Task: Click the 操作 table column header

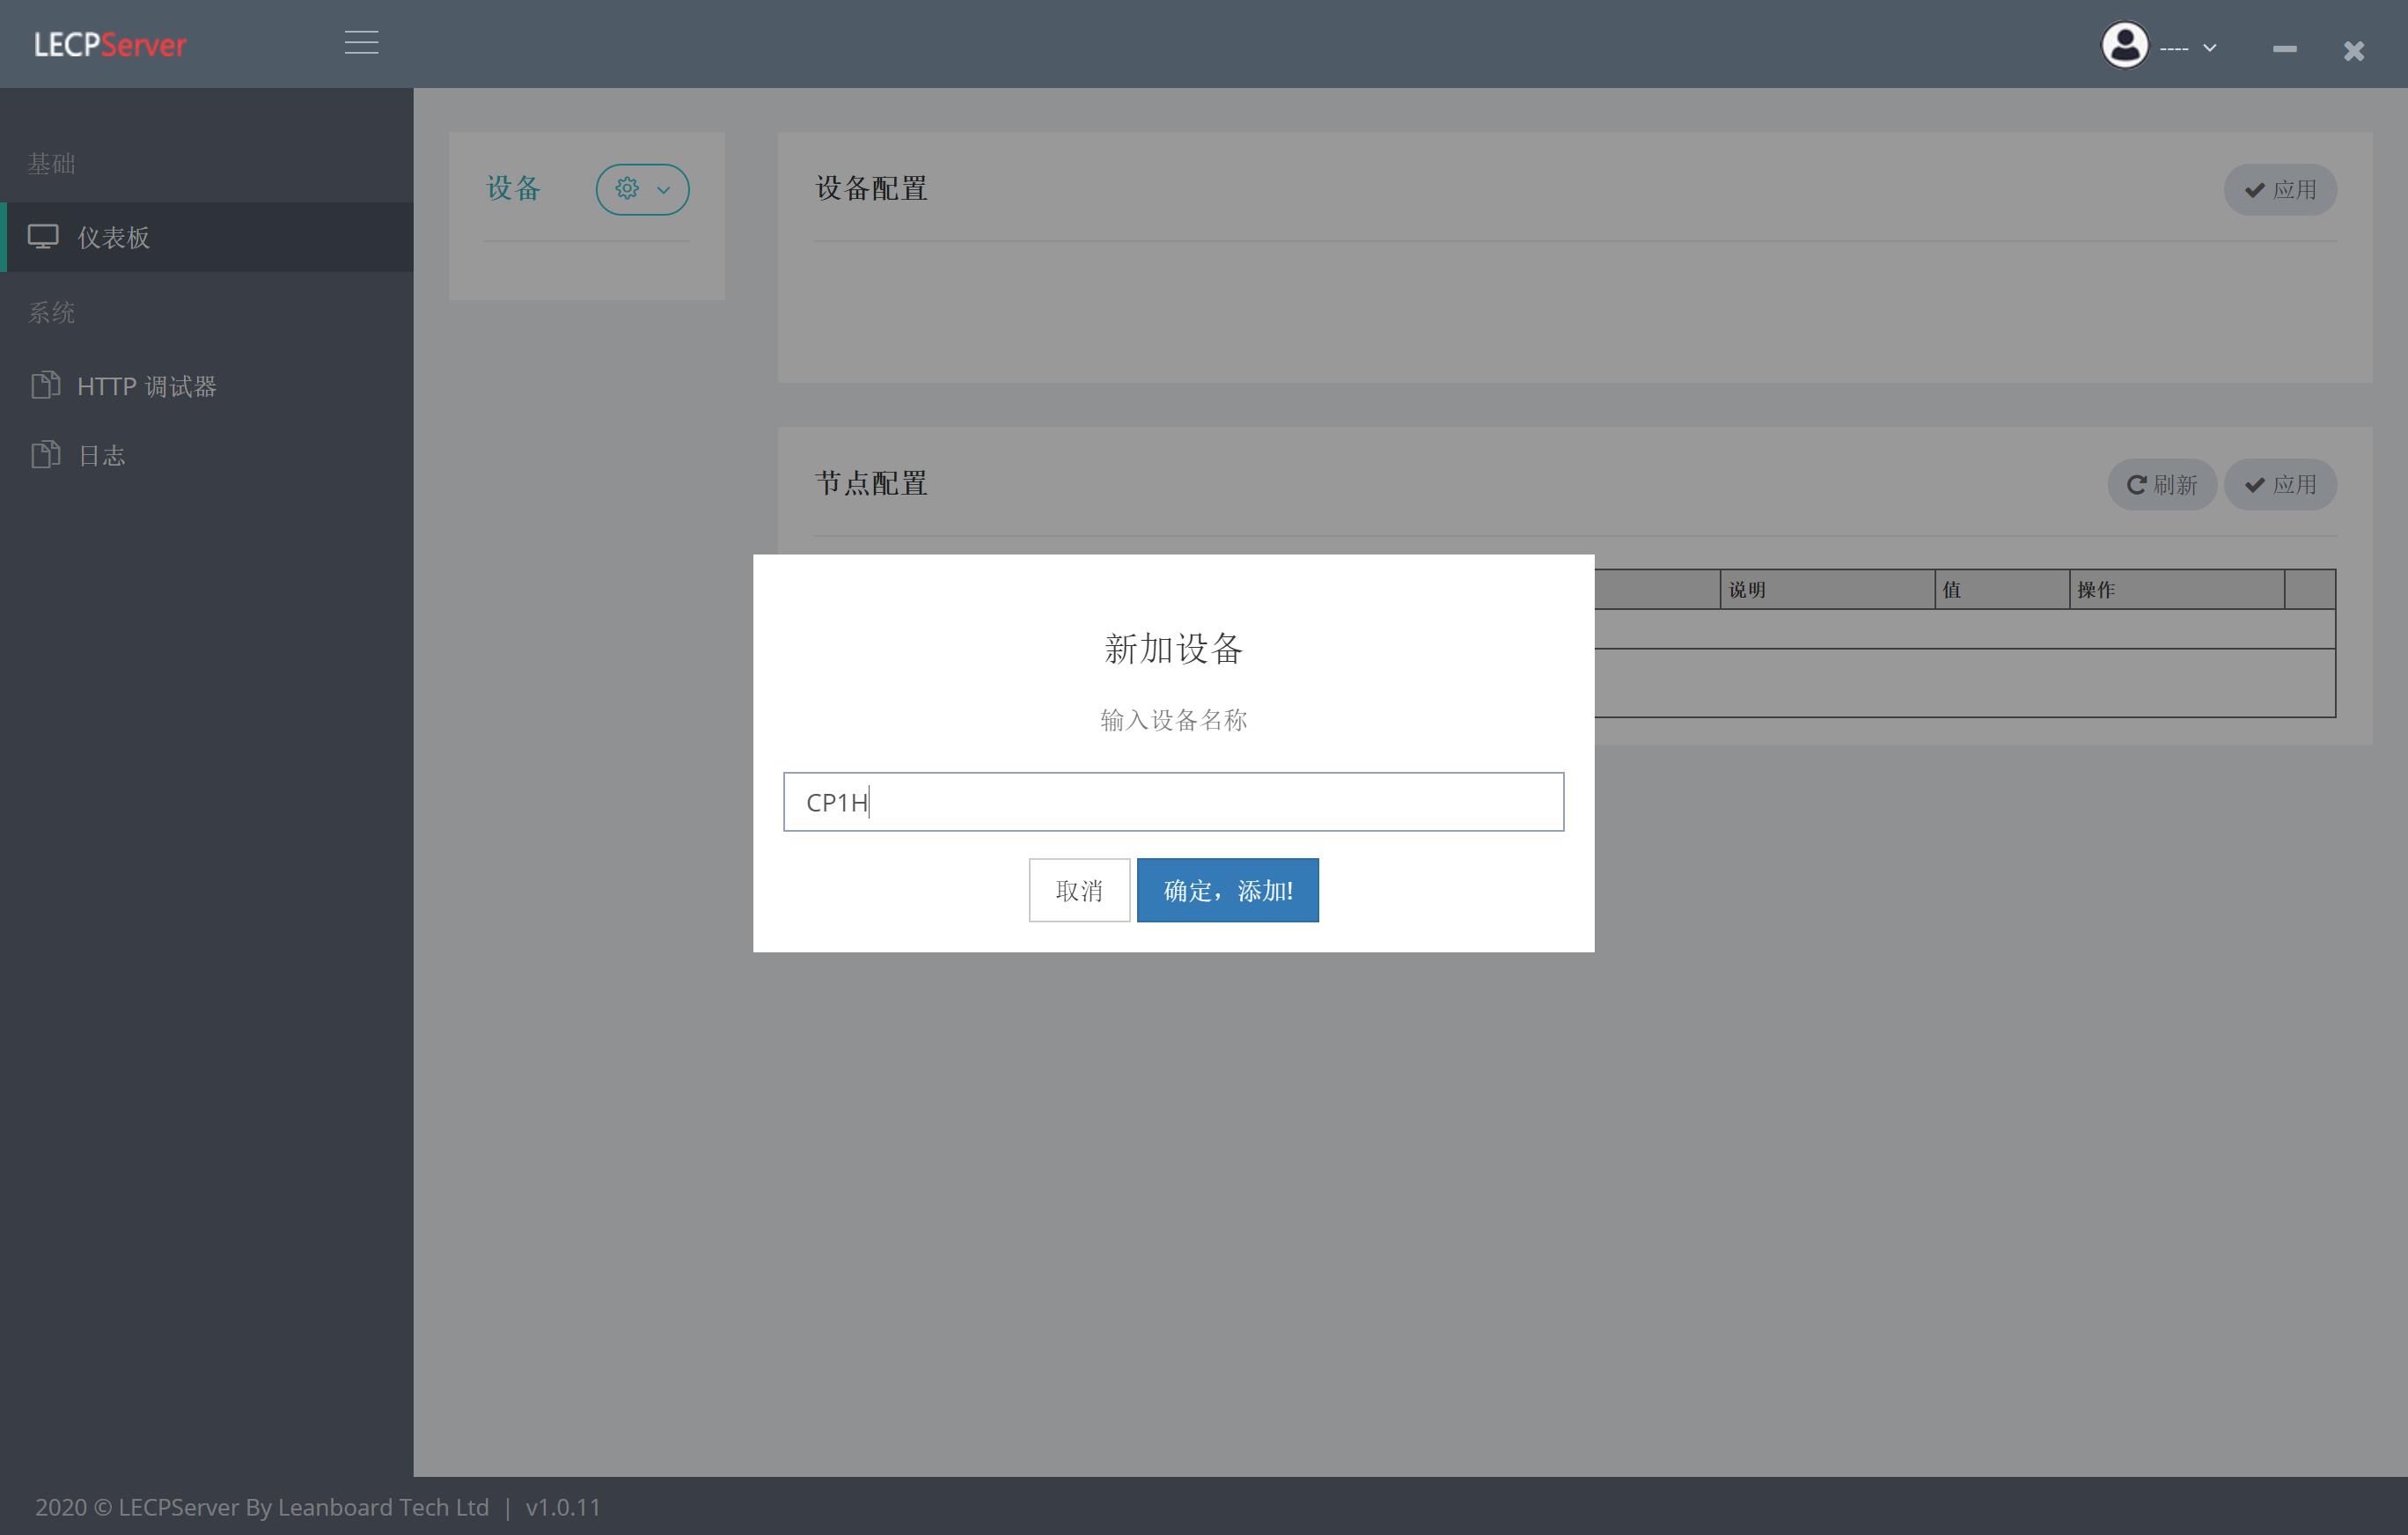Action: 2093,589
